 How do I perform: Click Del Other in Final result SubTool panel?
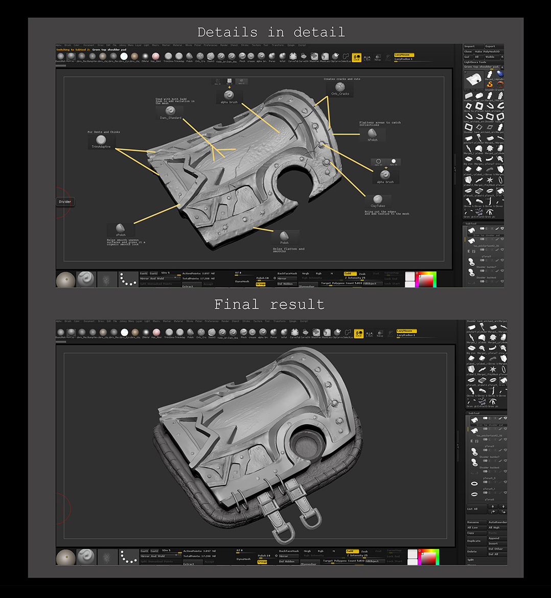(x=497, y=549)
